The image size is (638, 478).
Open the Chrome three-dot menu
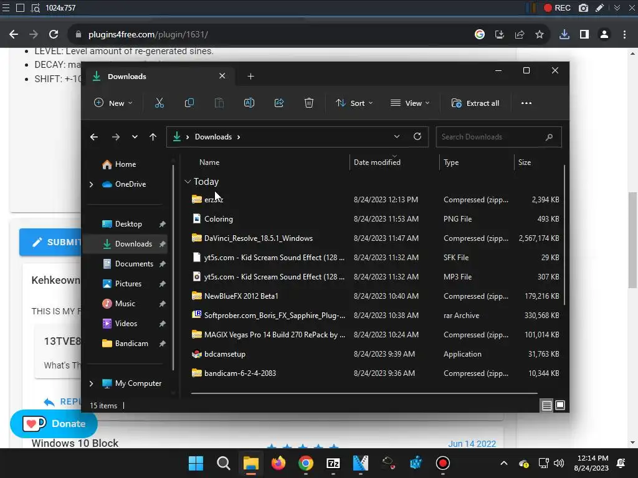point(624,35)
